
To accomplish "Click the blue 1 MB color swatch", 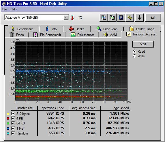I will tap(8, 128).
